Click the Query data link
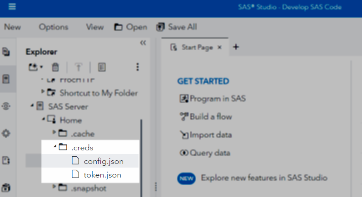The image size is (362, 197). [x=210, y=153]
